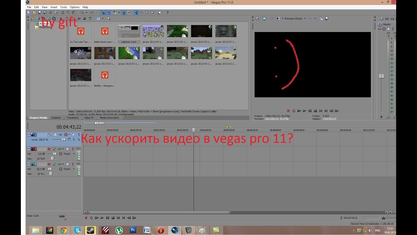417x235 pixels.
Task: Switch to the Transitions tab
Action: pos(73,118)
